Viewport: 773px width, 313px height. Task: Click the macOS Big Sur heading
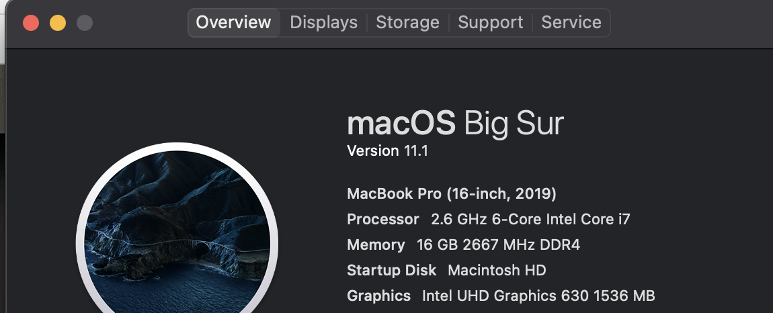click(455, 124)
